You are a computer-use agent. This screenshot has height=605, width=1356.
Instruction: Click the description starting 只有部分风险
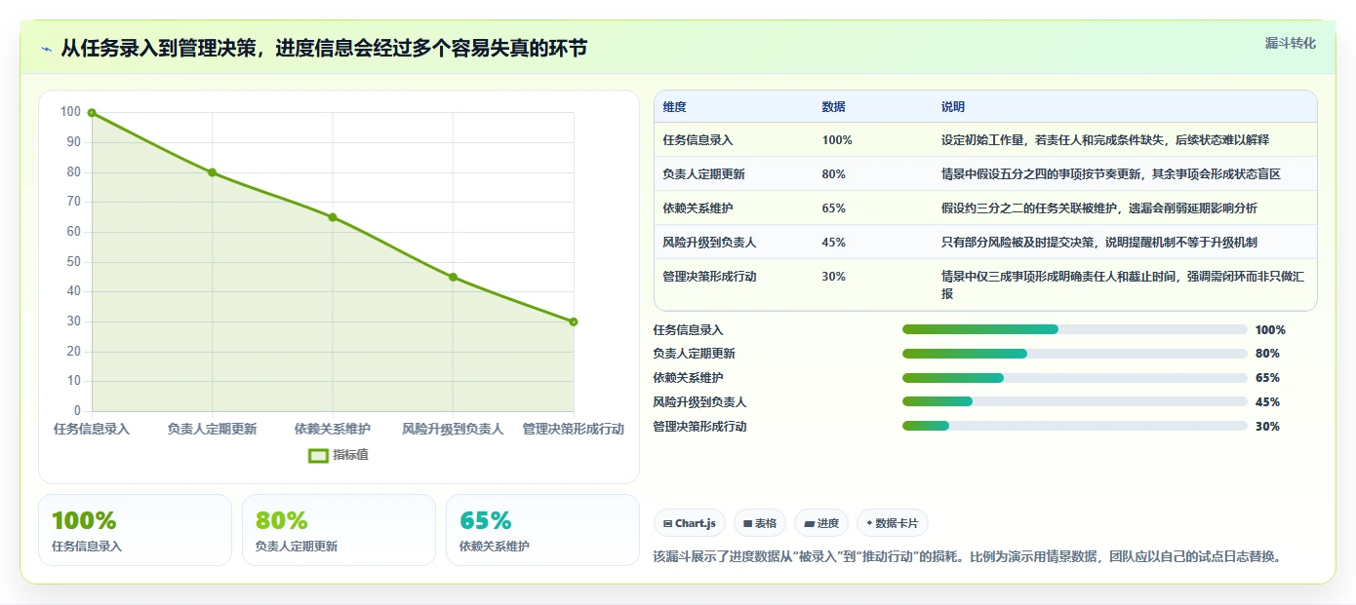pos(1098,243)
